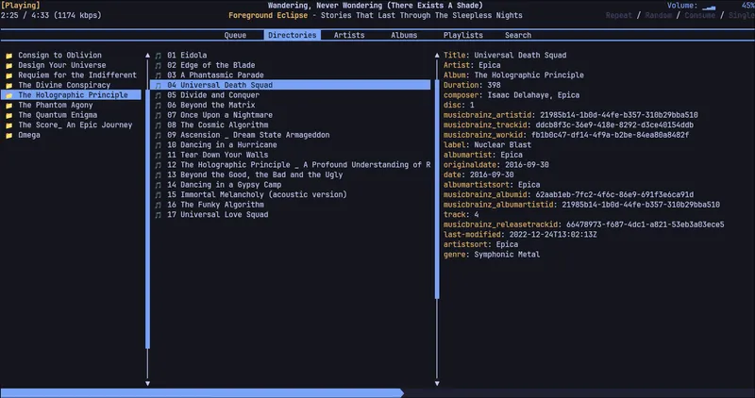
Task: Click music note icon beside The Cosmic Algorithm
Action: click(x=158, y=125)
